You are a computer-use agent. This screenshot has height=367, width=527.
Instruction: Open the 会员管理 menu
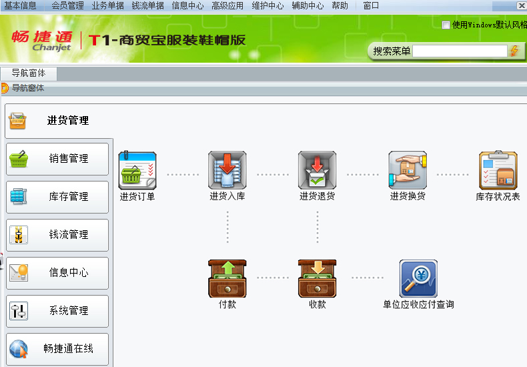67,5
